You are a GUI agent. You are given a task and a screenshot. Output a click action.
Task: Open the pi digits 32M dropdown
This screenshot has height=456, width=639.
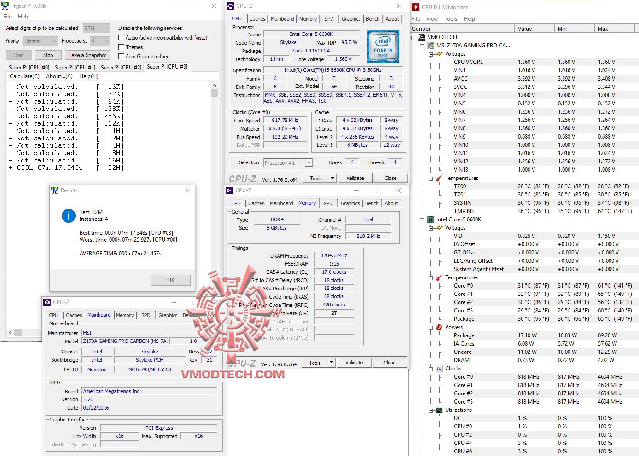(x=97, y=28)
